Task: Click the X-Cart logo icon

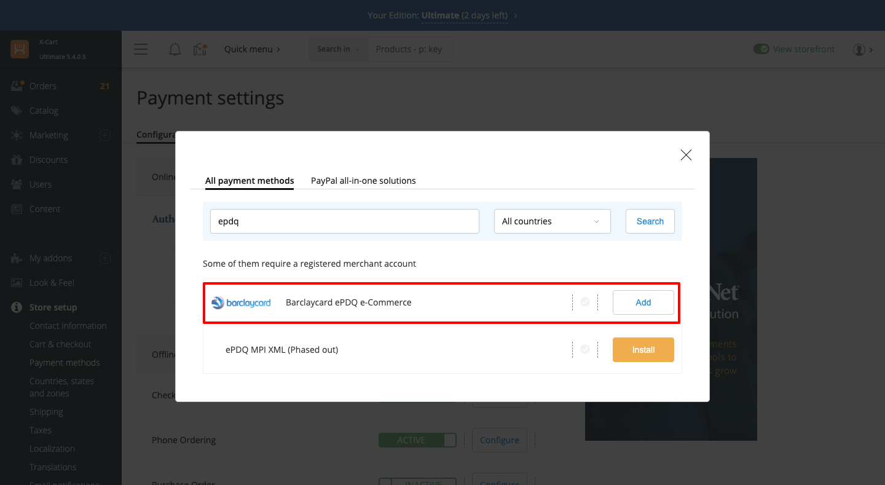Action: tap(20, 49)
